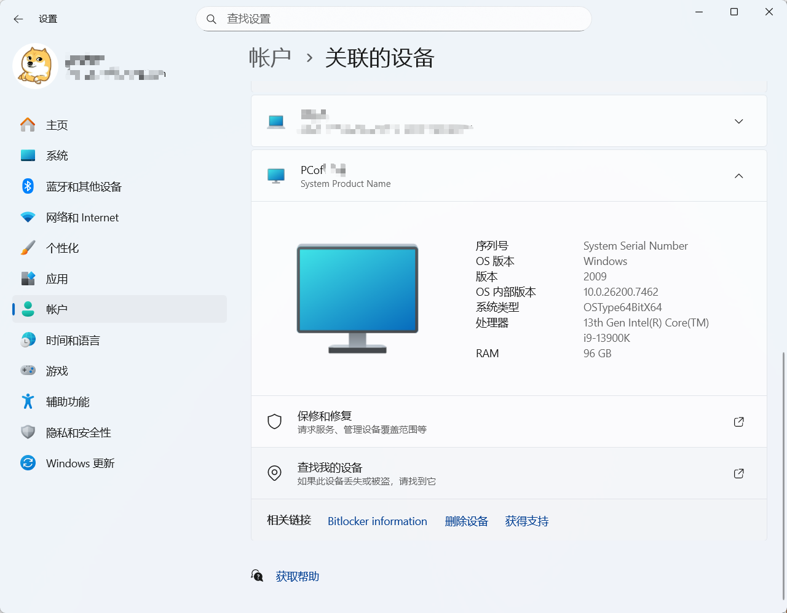Click the 获取帮助 help bubble icon
This screenshot has width=787, height=613.
click(257, 576)
